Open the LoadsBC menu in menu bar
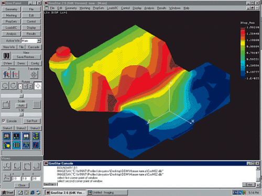The width and height of the screenshot is (262, 196). (113, 8)
